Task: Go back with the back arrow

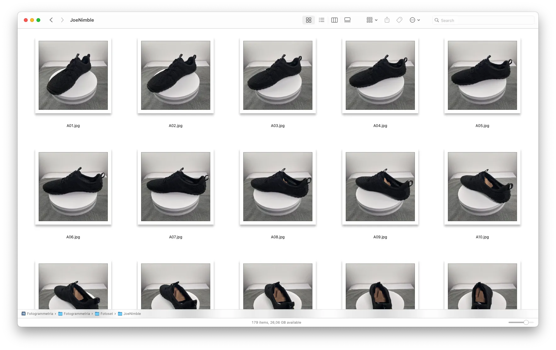Action: (51, 20)
